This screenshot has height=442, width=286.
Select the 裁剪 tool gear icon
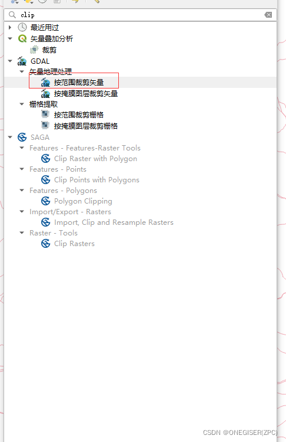point(34,50)
